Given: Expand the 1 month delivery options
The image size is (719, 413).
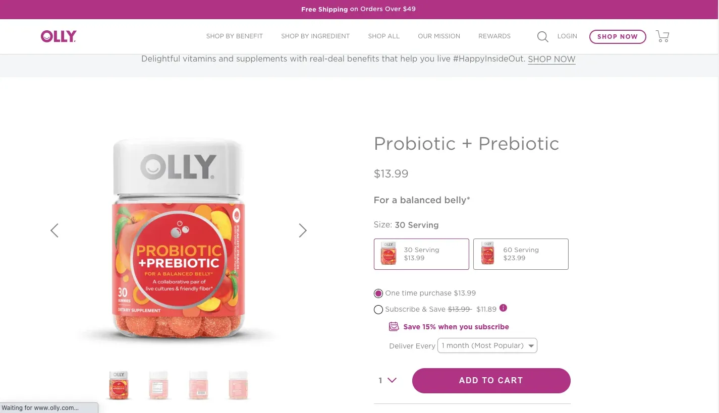Looking at the screenshot, I should click(531, 345).
